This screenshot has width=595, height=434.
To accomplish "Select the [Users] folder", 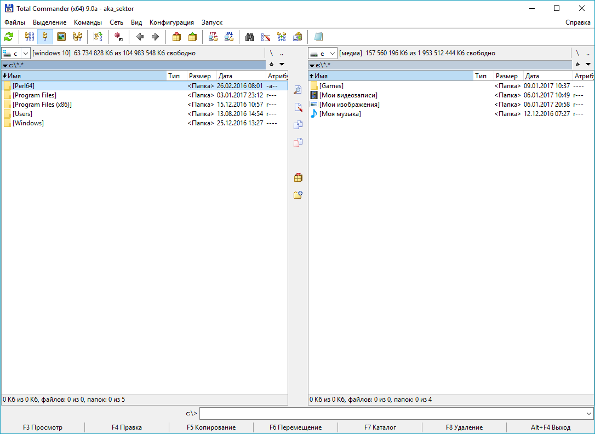I will coord(144,114).
